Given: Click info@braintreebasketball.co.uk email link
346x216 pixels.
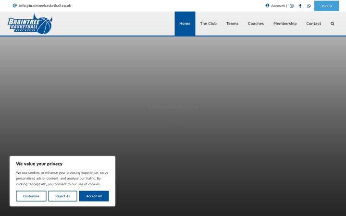Looking at the screenshot, I should pyautogui.click(x=45, y=6).
